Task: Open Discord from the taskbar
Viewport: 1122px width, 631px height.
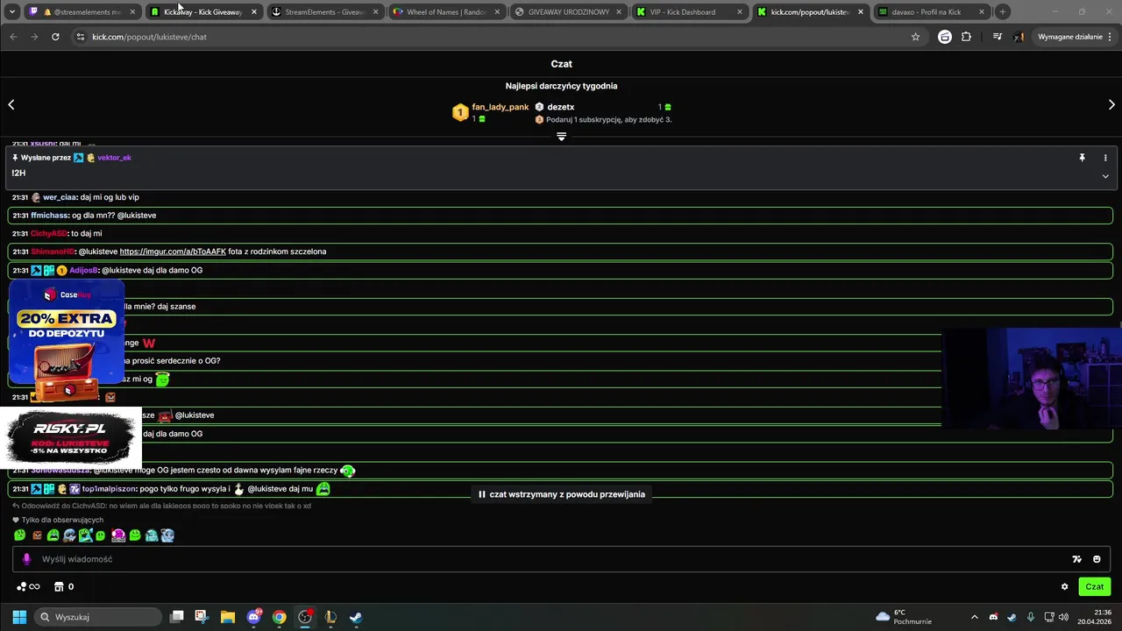Action: [x=253, y=617]
